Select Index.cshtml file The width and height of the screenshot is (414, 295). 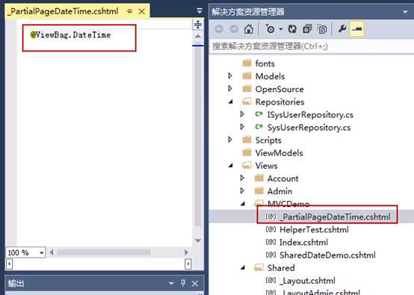303,242
